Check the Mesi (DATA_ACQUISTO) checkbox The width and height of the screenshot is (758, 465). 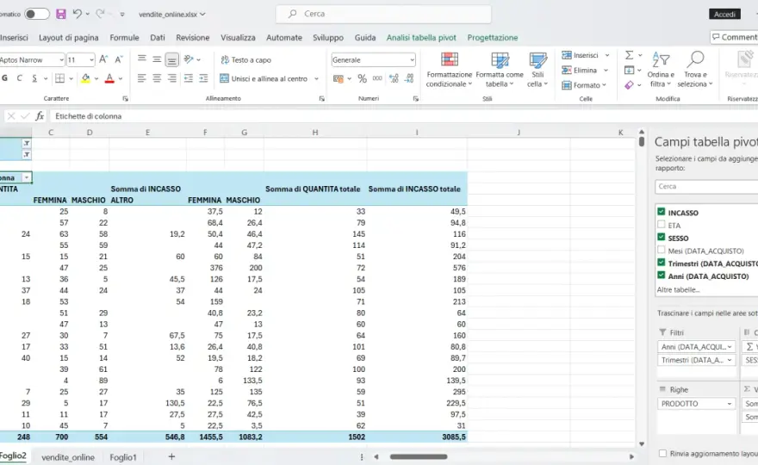[662, 250]
